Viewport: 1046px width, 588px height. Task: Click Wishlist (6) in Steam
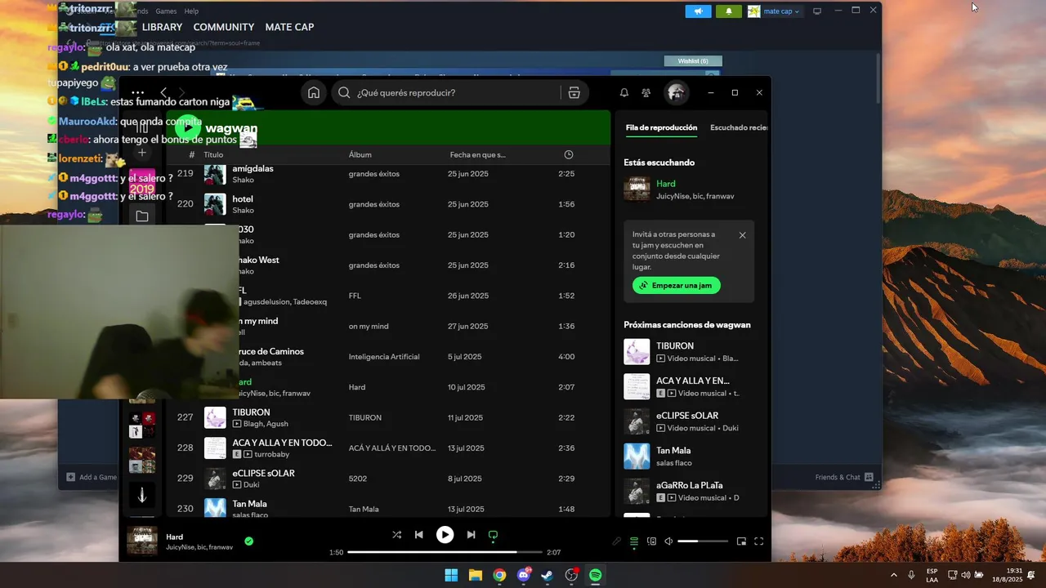point(693,61)
